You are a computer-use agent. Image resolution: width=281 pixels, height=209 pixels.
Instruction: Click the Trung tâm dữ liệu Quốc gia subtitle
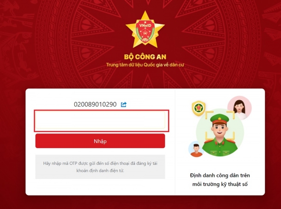(145, 65)
